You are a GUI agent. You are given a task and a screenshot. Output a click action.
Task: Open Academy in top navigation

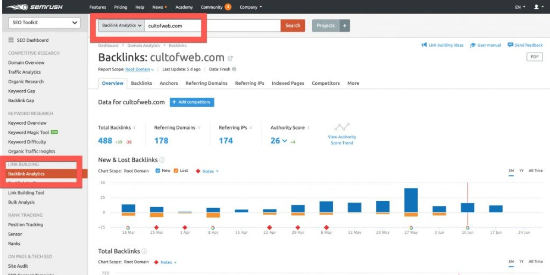tap(184, 7)
